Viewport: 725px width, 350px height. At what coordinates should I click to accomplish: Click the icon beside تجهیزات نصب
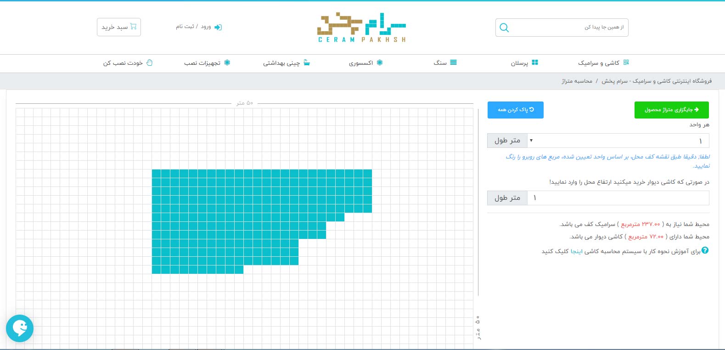(x=227, y=62)
